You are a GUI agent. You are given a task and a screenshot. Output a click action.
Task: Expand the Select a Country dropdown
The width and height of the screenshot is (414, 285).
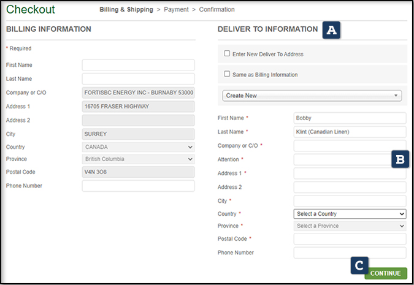[350, 214]
